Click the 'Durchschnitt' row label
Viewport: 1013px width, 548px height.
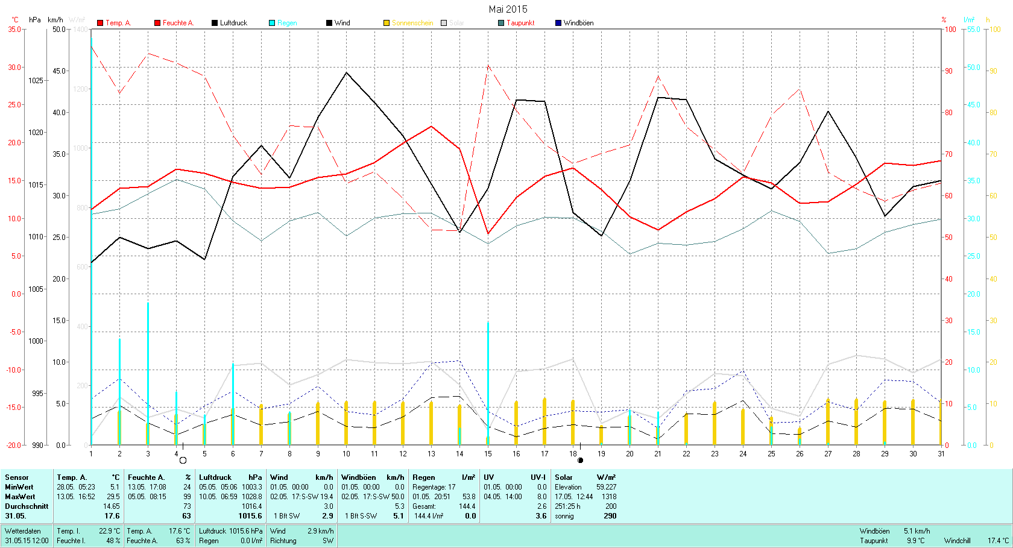[27, 506]
